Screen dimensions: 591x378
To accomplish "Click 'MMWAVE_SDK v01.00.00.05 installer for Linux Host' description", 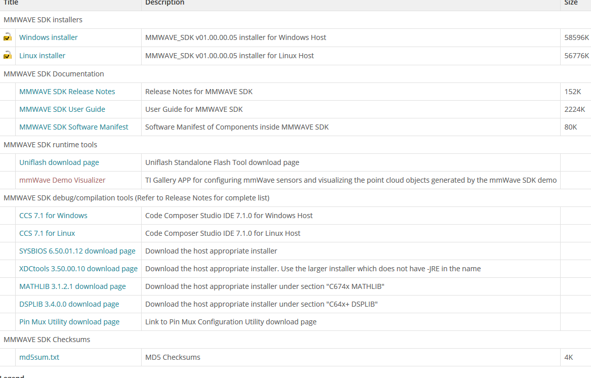I will [x=230, y=55].
